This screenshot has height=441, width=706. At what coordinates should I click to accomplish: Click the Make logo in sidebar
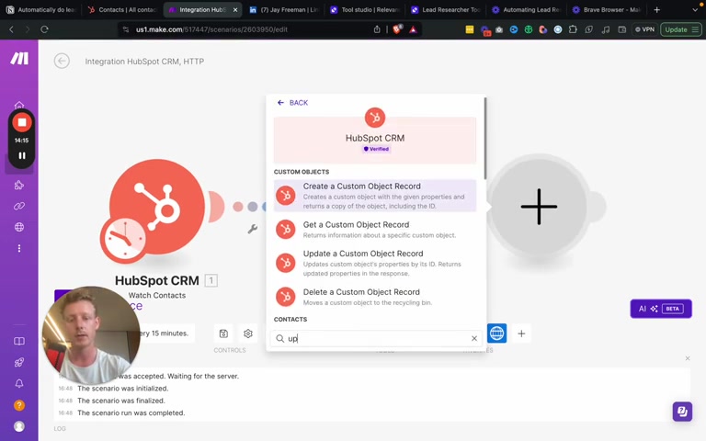(19, 58)
